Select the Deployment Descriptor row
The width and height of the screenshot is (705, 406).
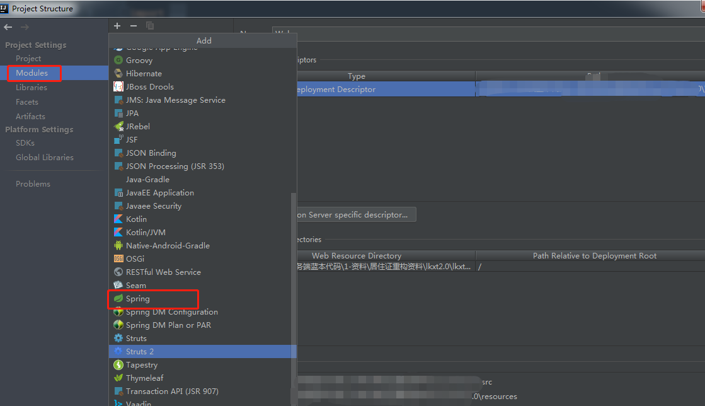500,89
